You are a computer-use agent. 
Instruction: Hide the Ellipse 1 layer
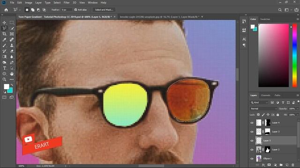pyautogui.click(x=252, y=159)
